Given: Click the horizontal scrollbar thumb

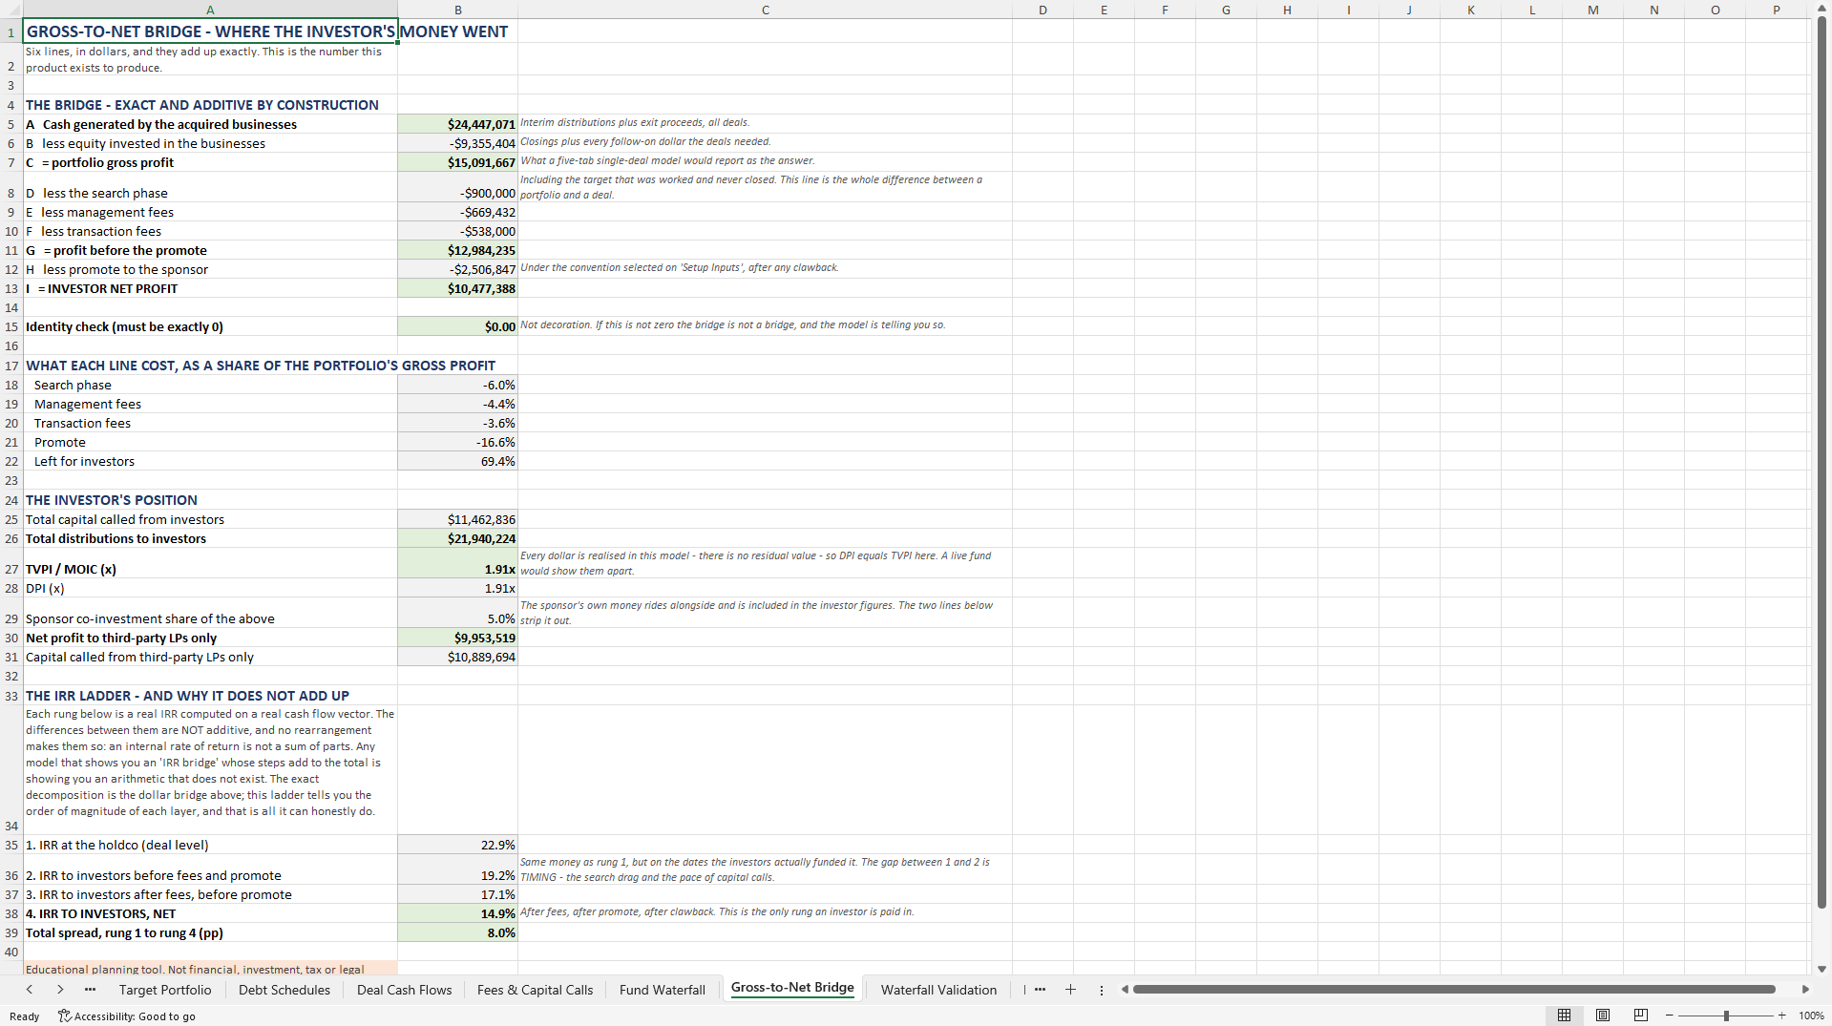Looking at the screenshot, I should click(x=1453, y=990).
